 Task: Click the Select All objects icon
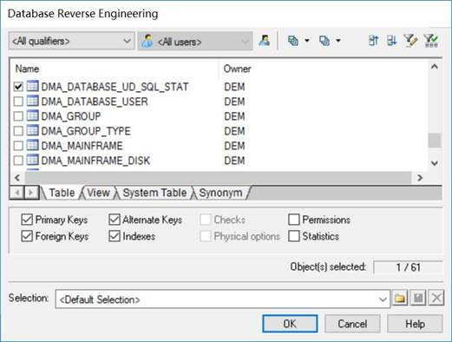(x=293, y=41)
